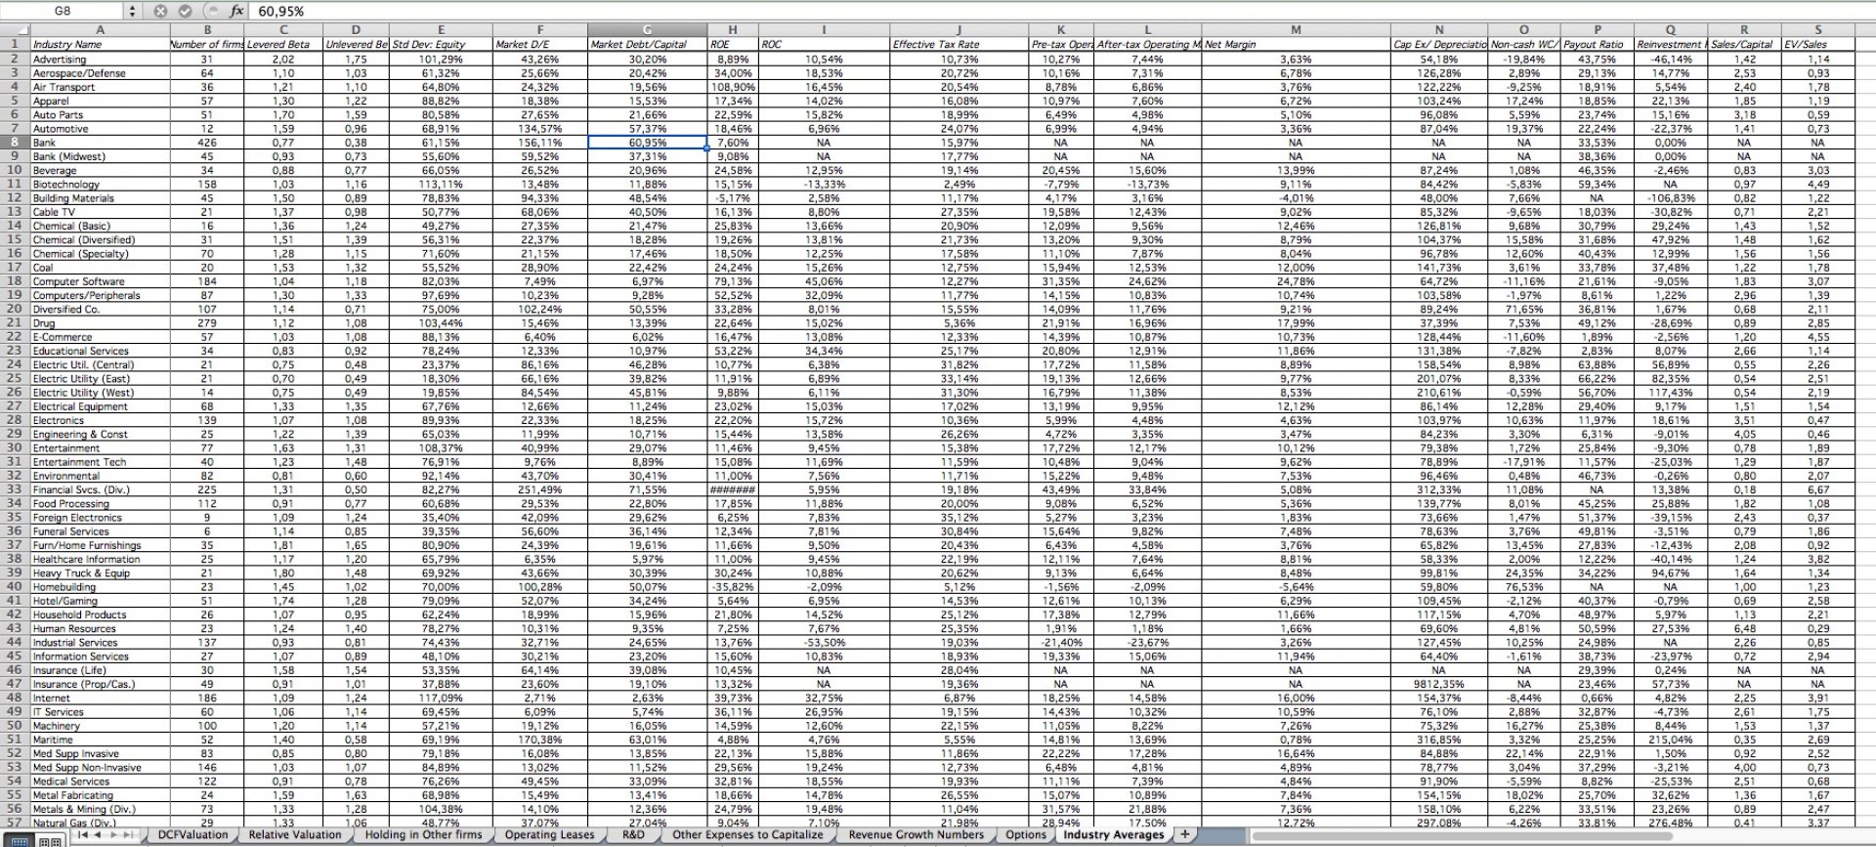
Task: Select column S header
Action: [x=1817, y=30]
